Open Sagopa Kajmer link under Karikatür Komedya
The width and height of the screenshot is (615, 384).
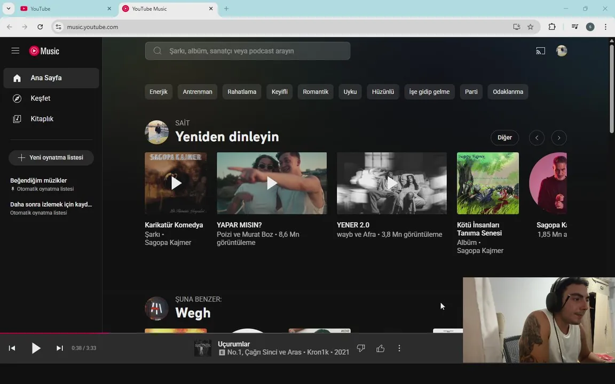(x=168, y=243)
